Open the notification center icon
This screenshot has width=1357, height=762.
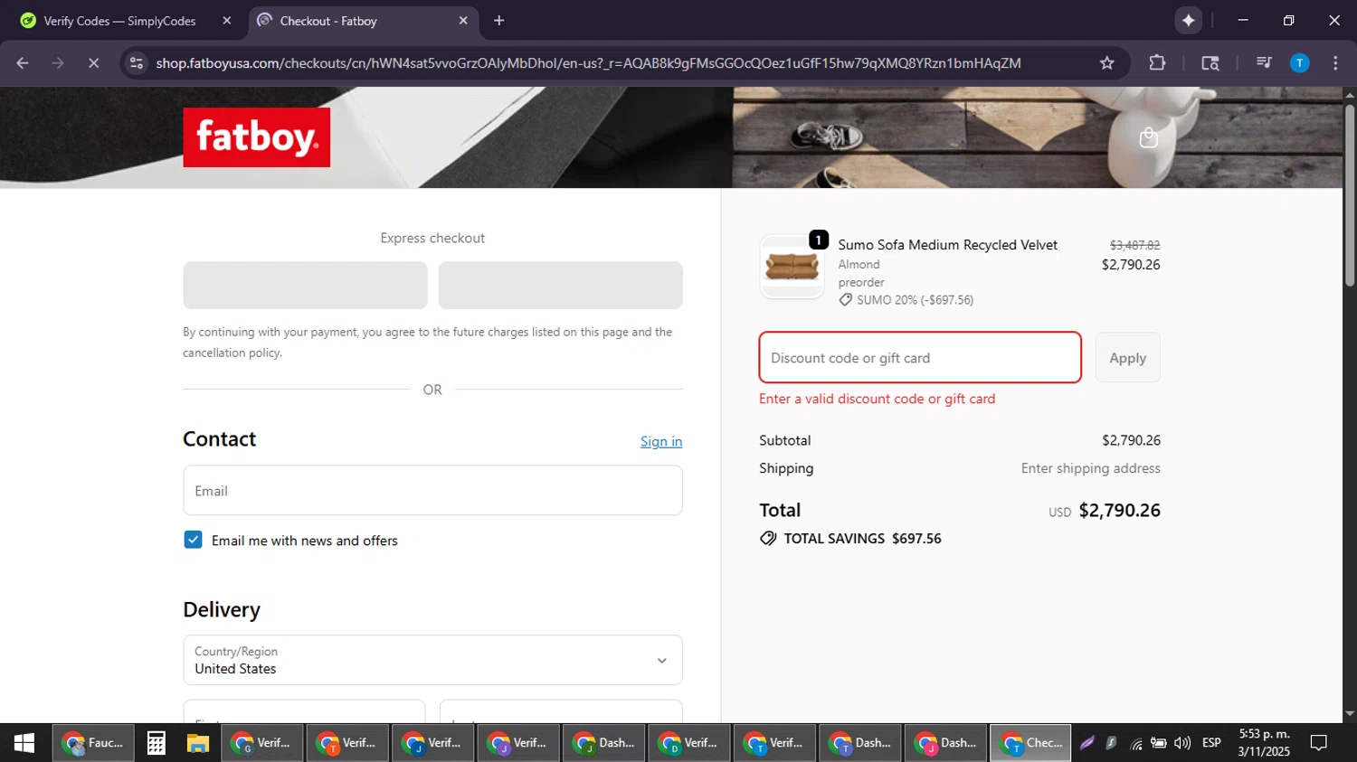(1319, 743)
